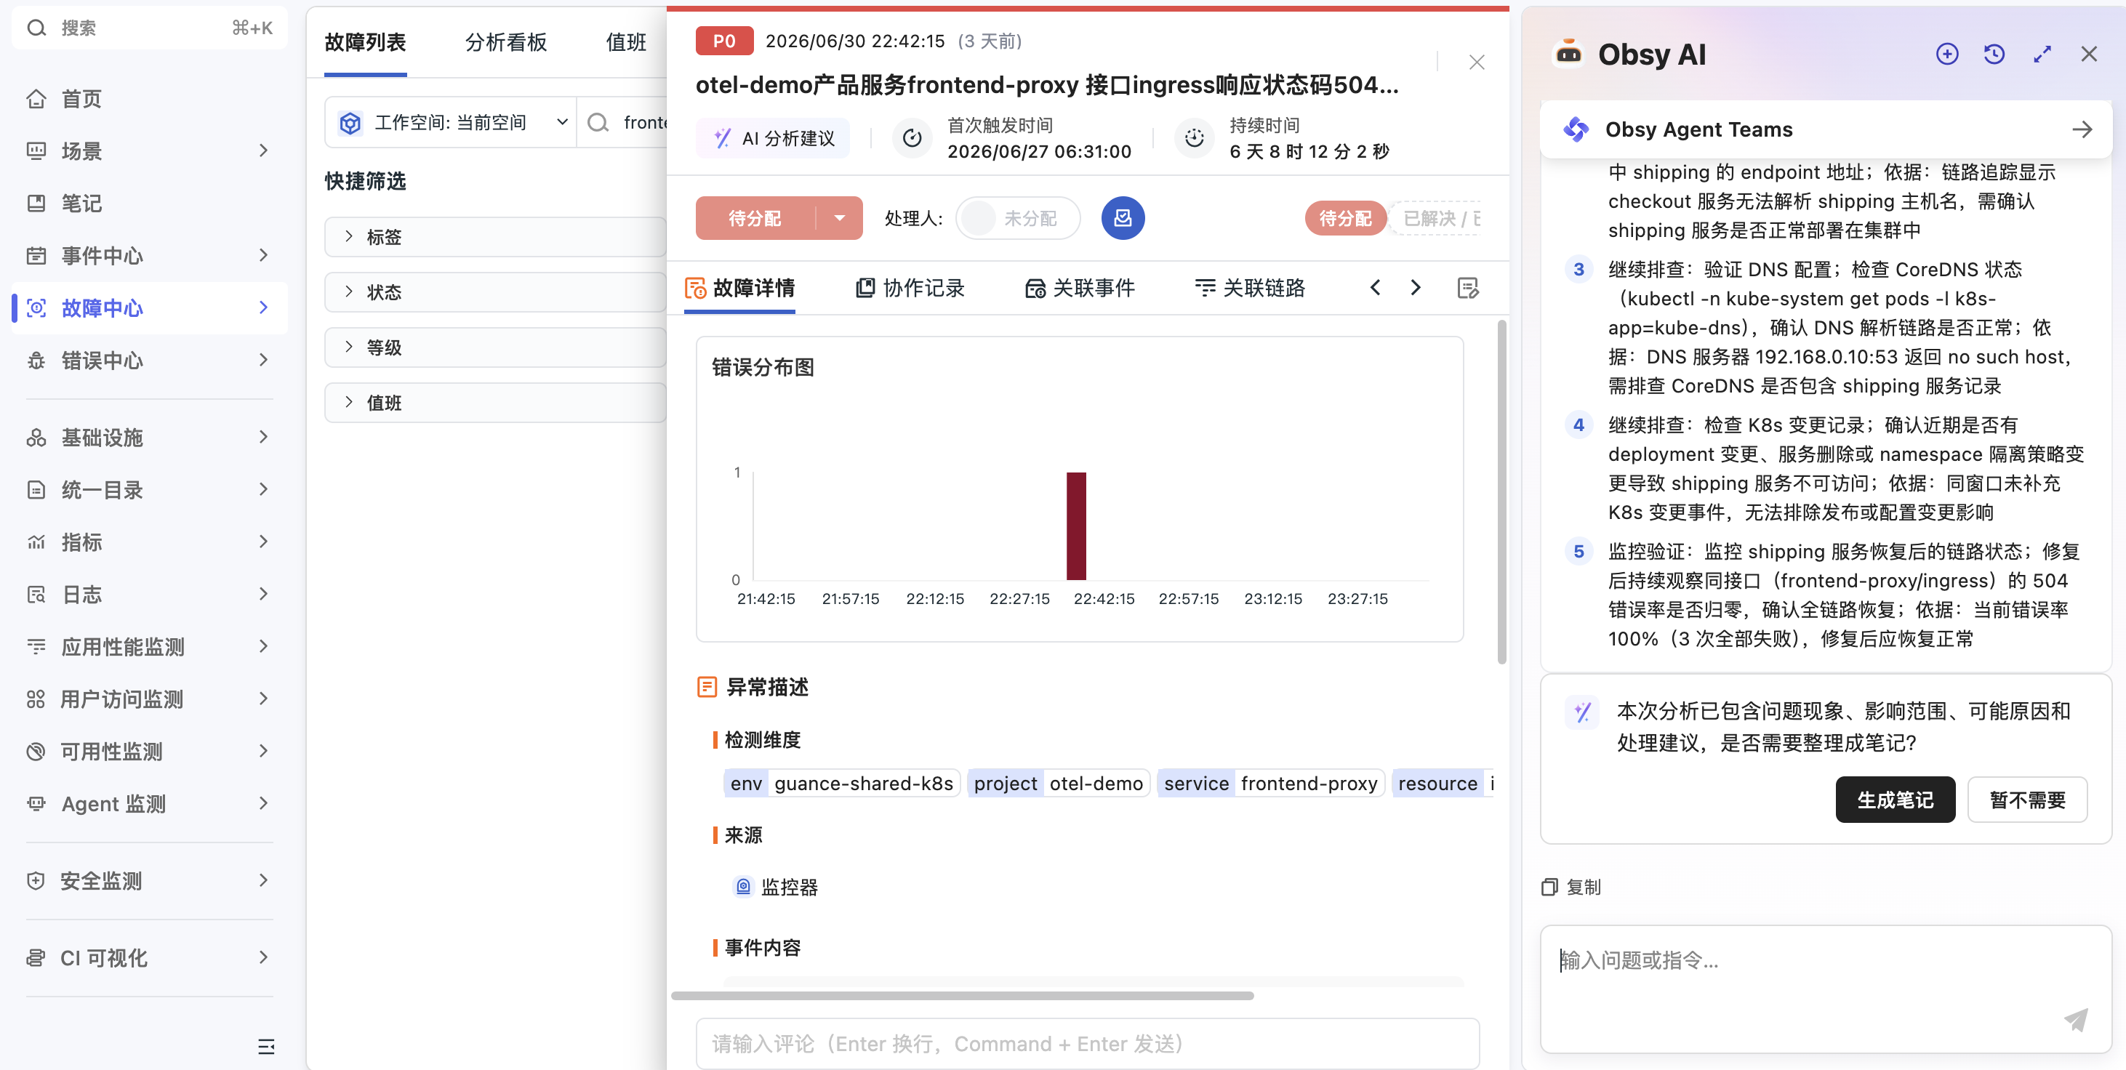Click the 场景 scene sidebar icon
This screenshot has height=1070, width=2126.
coord(36,151)
